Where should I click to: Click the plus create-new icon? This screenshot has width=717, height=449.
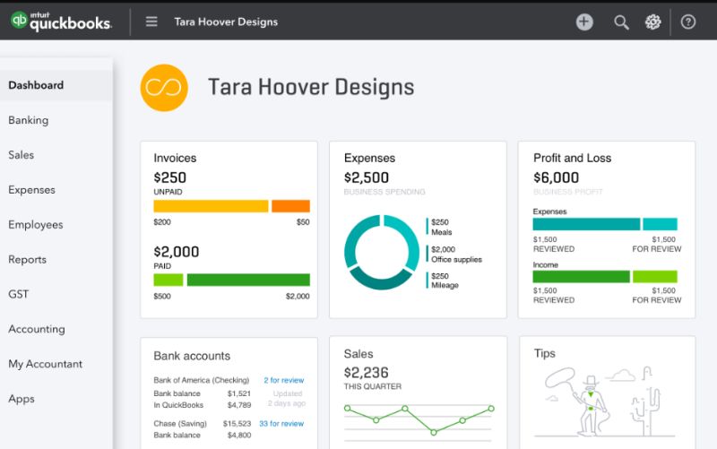pos(584,22)
